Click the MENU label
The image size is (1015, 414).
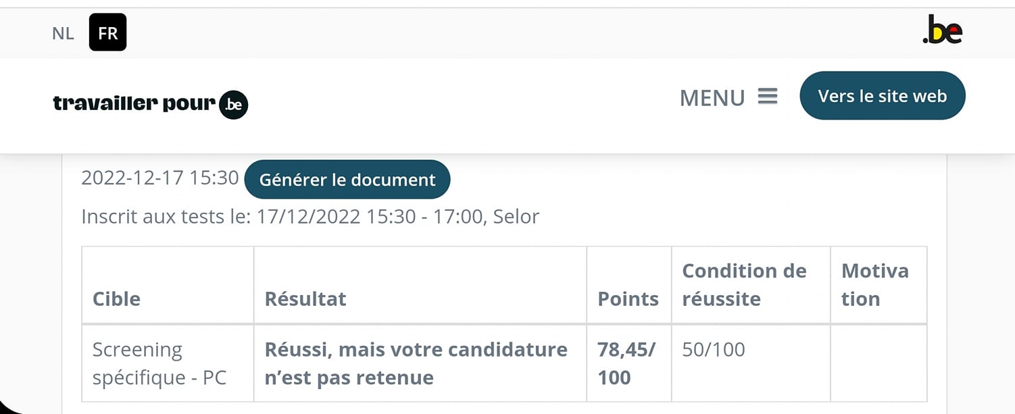[x=712, y=98]
